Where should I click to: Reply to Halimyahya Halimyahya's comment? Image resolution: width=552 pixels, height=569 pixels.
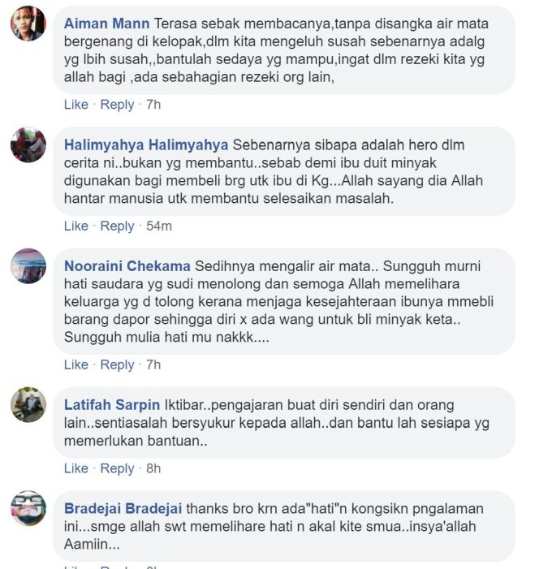(x=117, y=226)
